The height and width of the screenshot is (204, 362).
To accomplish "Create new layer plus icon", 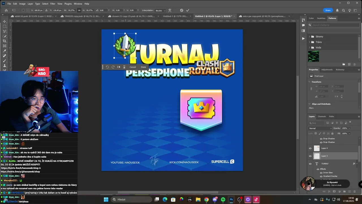I will [350, 192].
